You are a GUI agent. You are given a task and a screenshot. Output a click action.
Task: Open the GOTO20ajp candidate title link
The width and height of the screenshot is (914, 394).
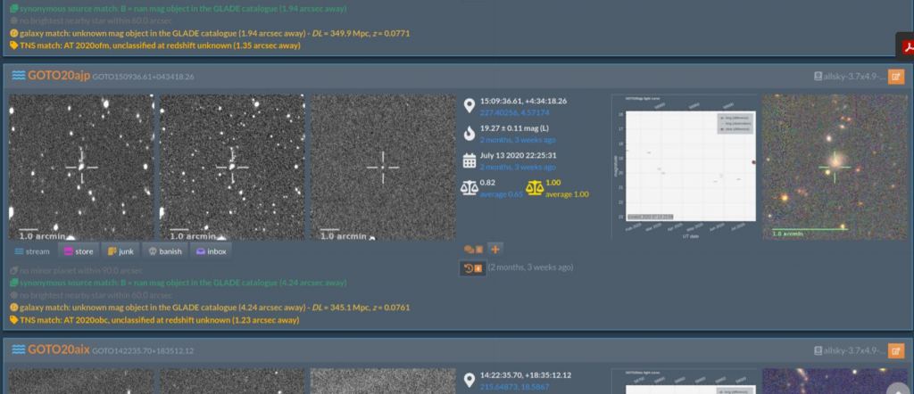[x=57, y=76]
